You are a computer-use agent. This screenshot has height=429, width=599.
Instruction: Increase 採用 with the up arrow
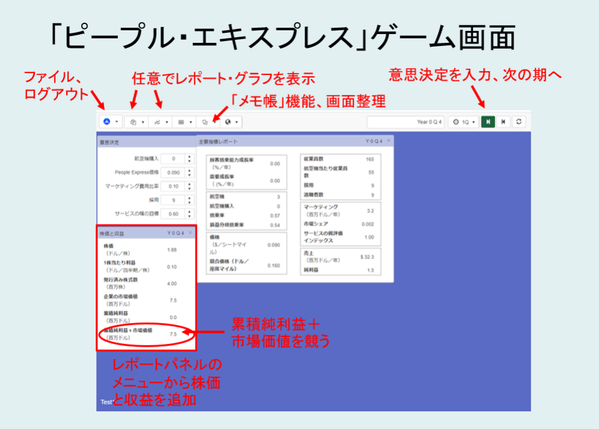click(190, 197)
